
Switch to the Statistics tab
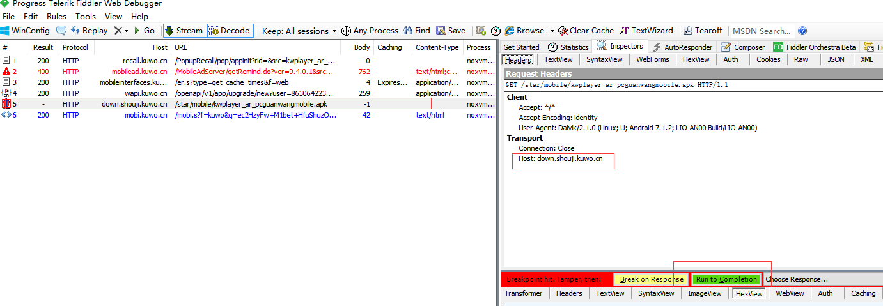pos(568,47)
